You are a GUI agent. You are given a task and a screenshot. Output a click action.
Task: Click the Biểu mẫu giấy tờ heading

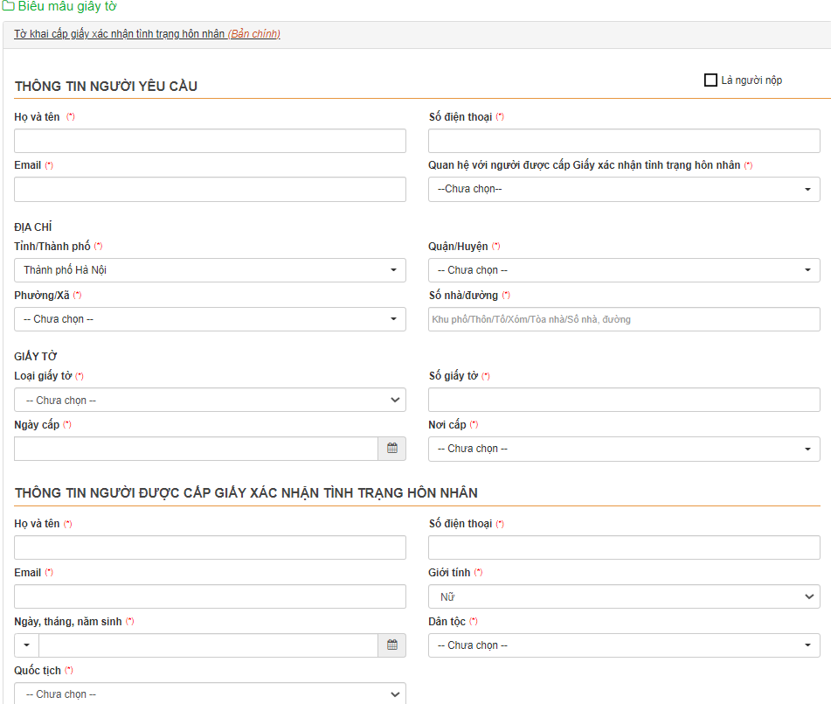point(67,7)
